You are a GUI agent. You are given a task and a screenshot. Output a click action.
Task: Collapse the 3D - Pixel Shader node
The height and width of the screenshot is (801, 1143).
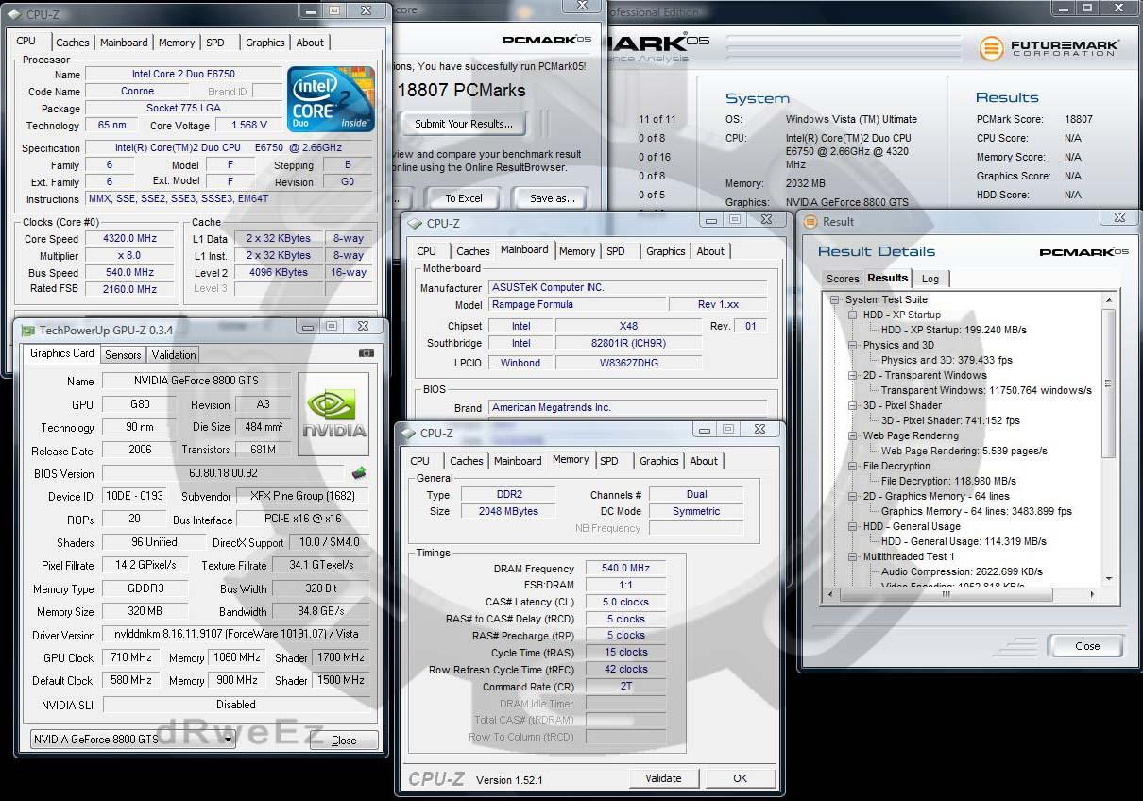click(x=852, y=405)
